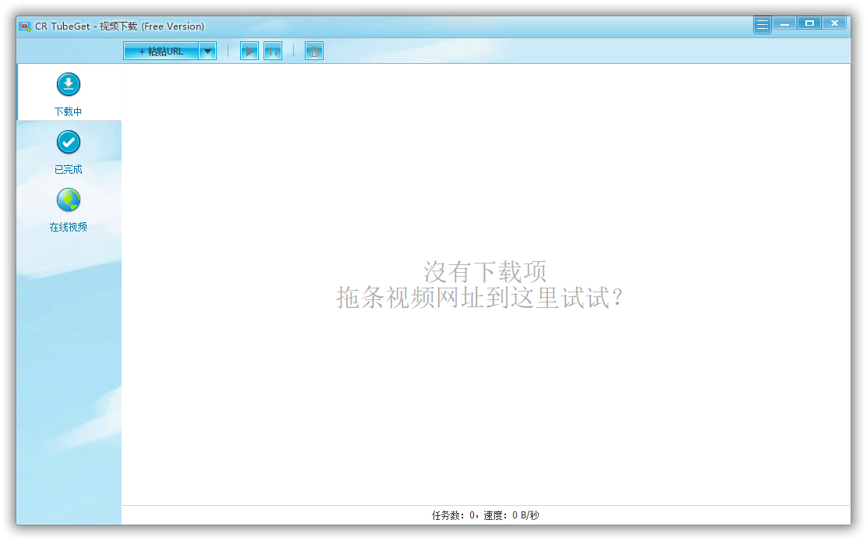This screenshot has height=541, width=867.
Task: Select the blue download arrow sidebar icon
Action: [69, 84]
